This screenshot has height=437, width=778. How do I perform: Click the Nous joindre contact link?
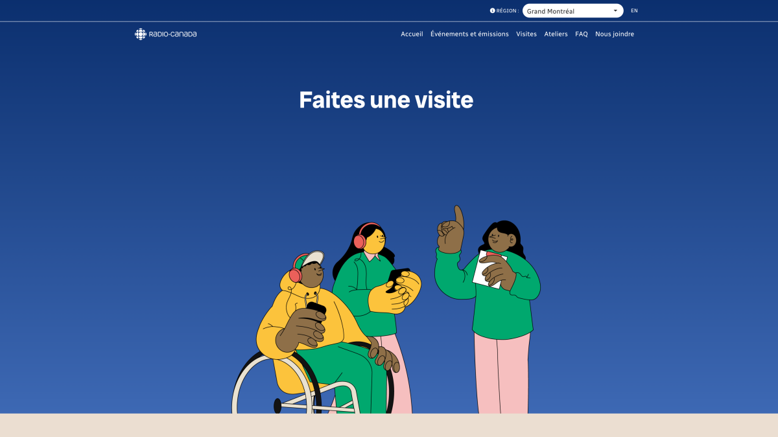[x=615, y=34]
